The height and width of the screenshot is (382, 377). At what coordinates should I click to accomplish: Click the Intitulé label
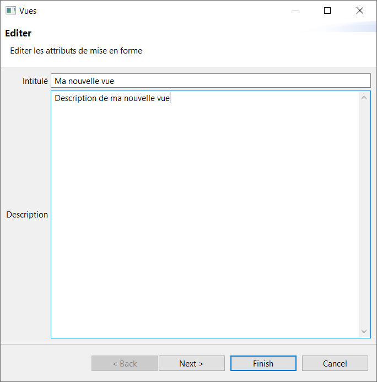click(x=35, y=81)
